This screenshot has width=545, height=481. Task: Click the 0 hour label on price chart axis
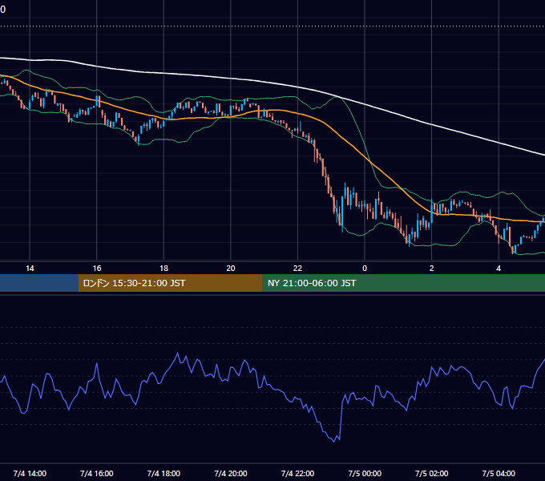(365, 269)
